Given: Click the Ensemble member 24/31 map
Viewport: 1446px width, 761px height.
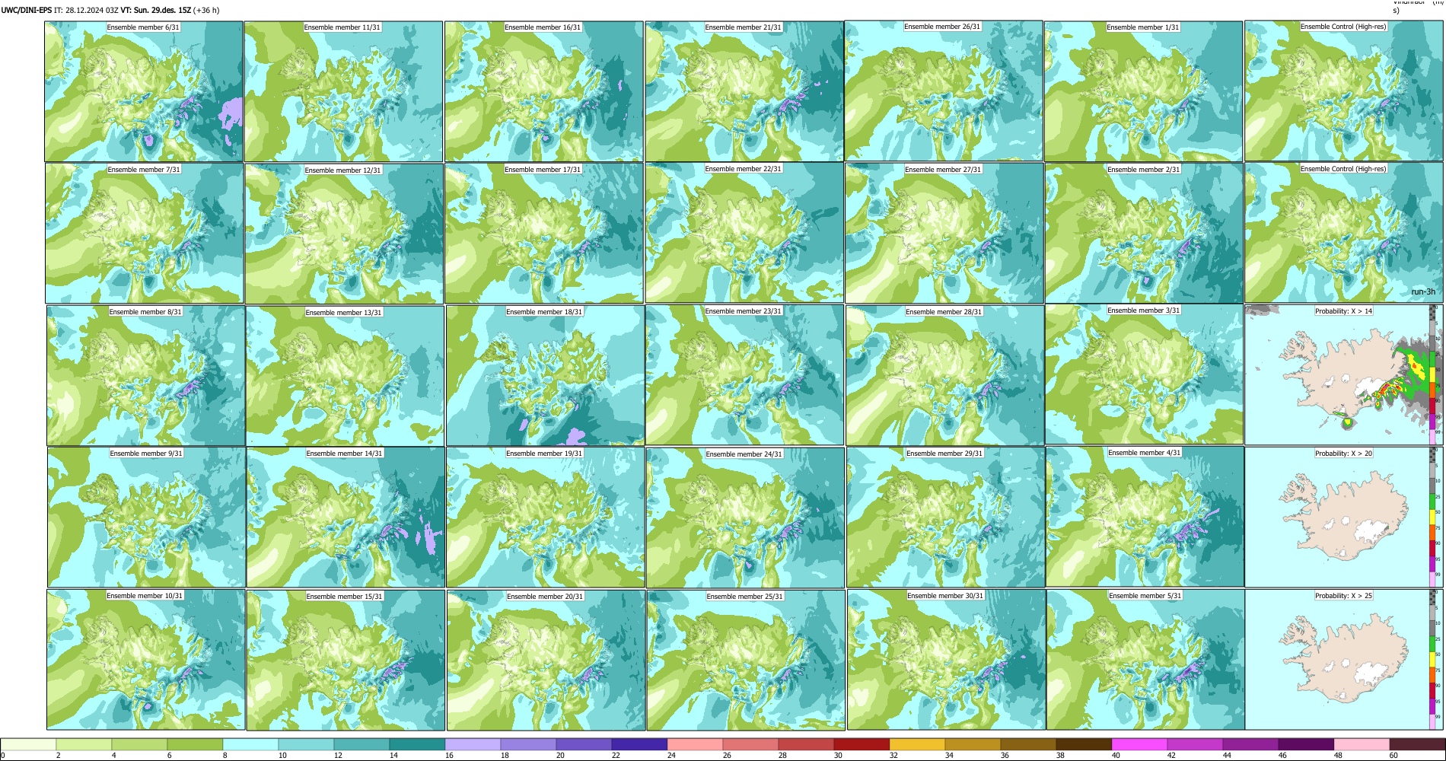Looking at the screenshot, I should (x=745, y=517).
